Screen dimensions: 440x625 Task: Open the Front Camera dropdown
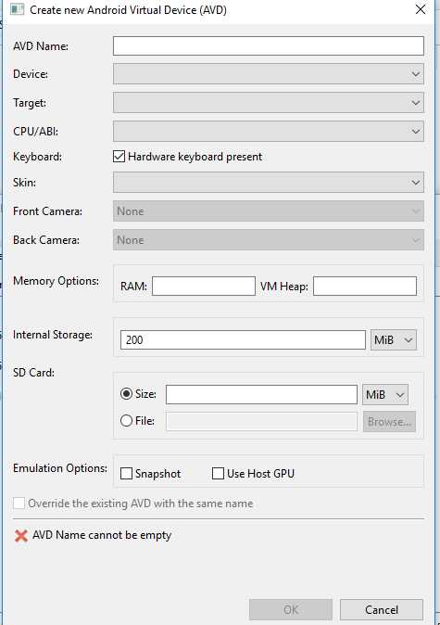click(268, 210)
